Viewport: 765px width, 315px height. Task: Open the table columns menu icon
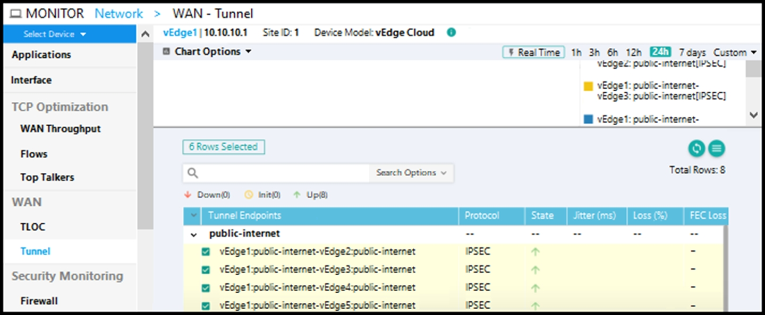click(717, 149)
